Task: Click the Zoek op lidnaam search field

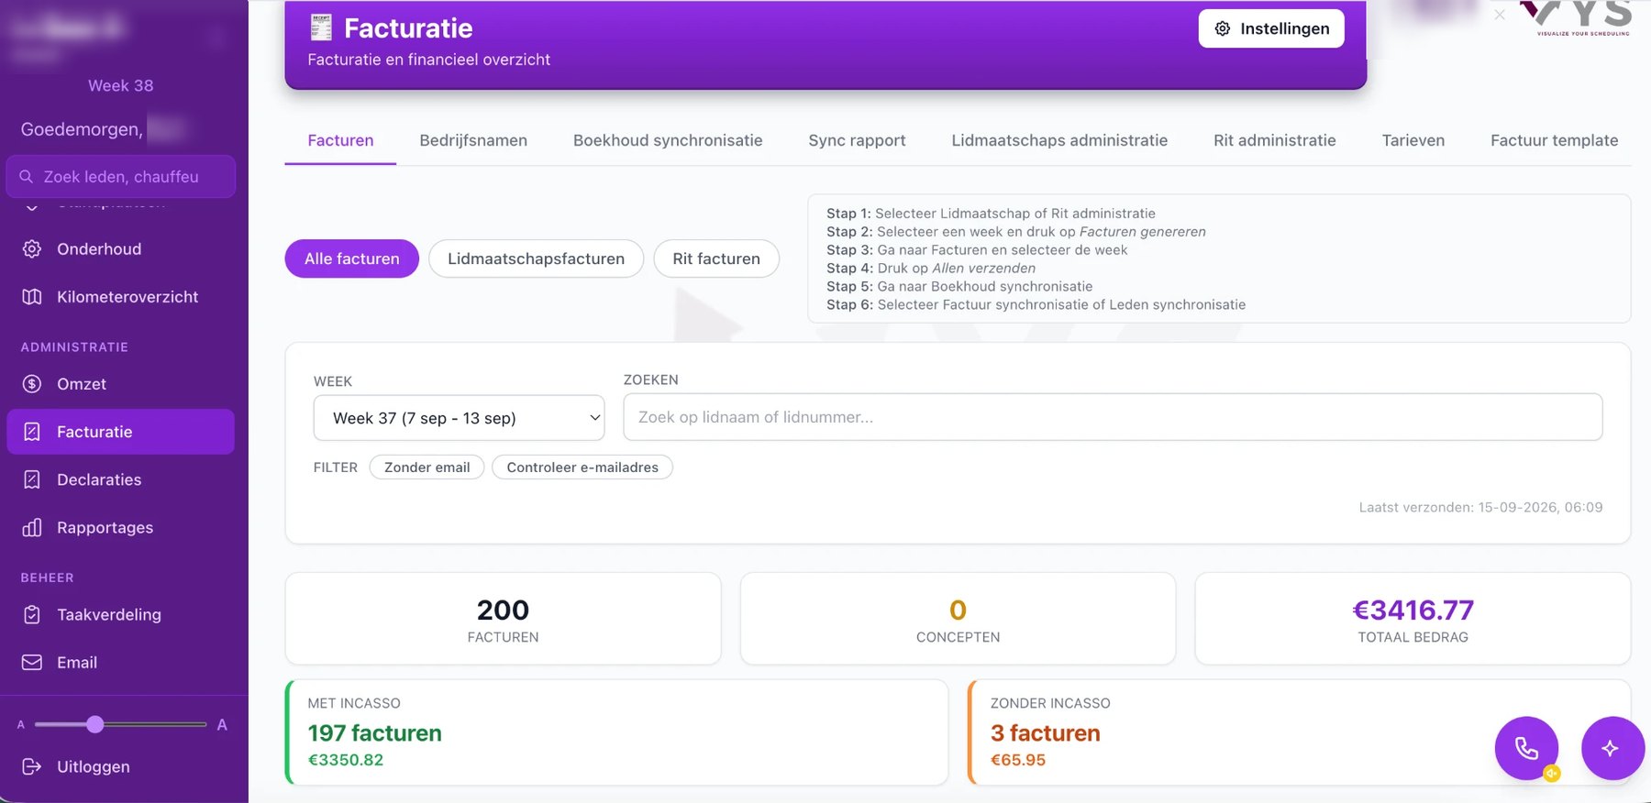Action: (x=1113, y=417)
